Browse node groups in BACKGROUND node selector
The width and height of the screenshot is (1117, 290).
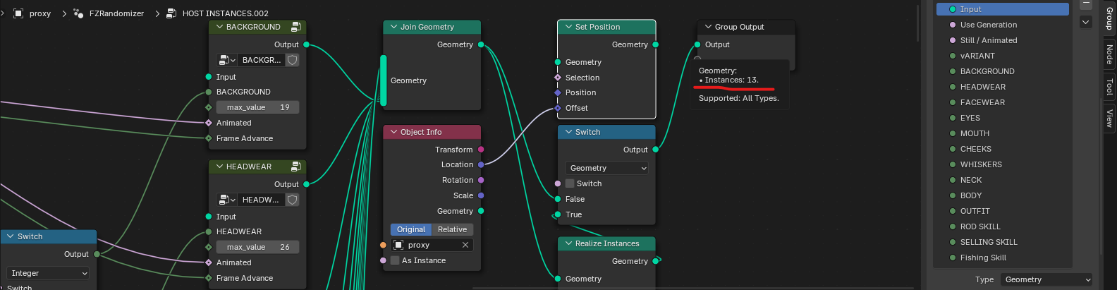pyautogui.click(x=226, y=60)
